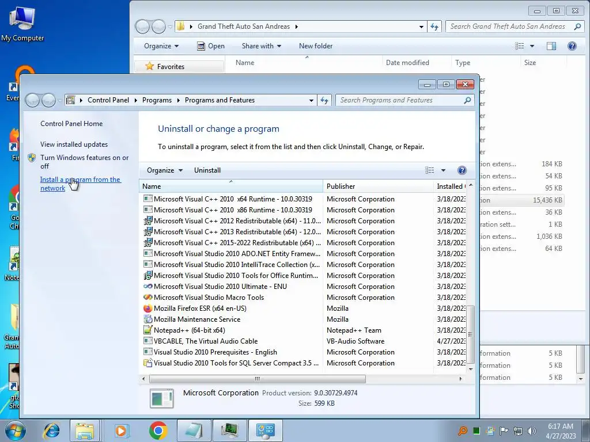This screenshot has height=442, width=590.
Task: Click Open button in Explorer toolbar
Action: click(x=211, y=46)
